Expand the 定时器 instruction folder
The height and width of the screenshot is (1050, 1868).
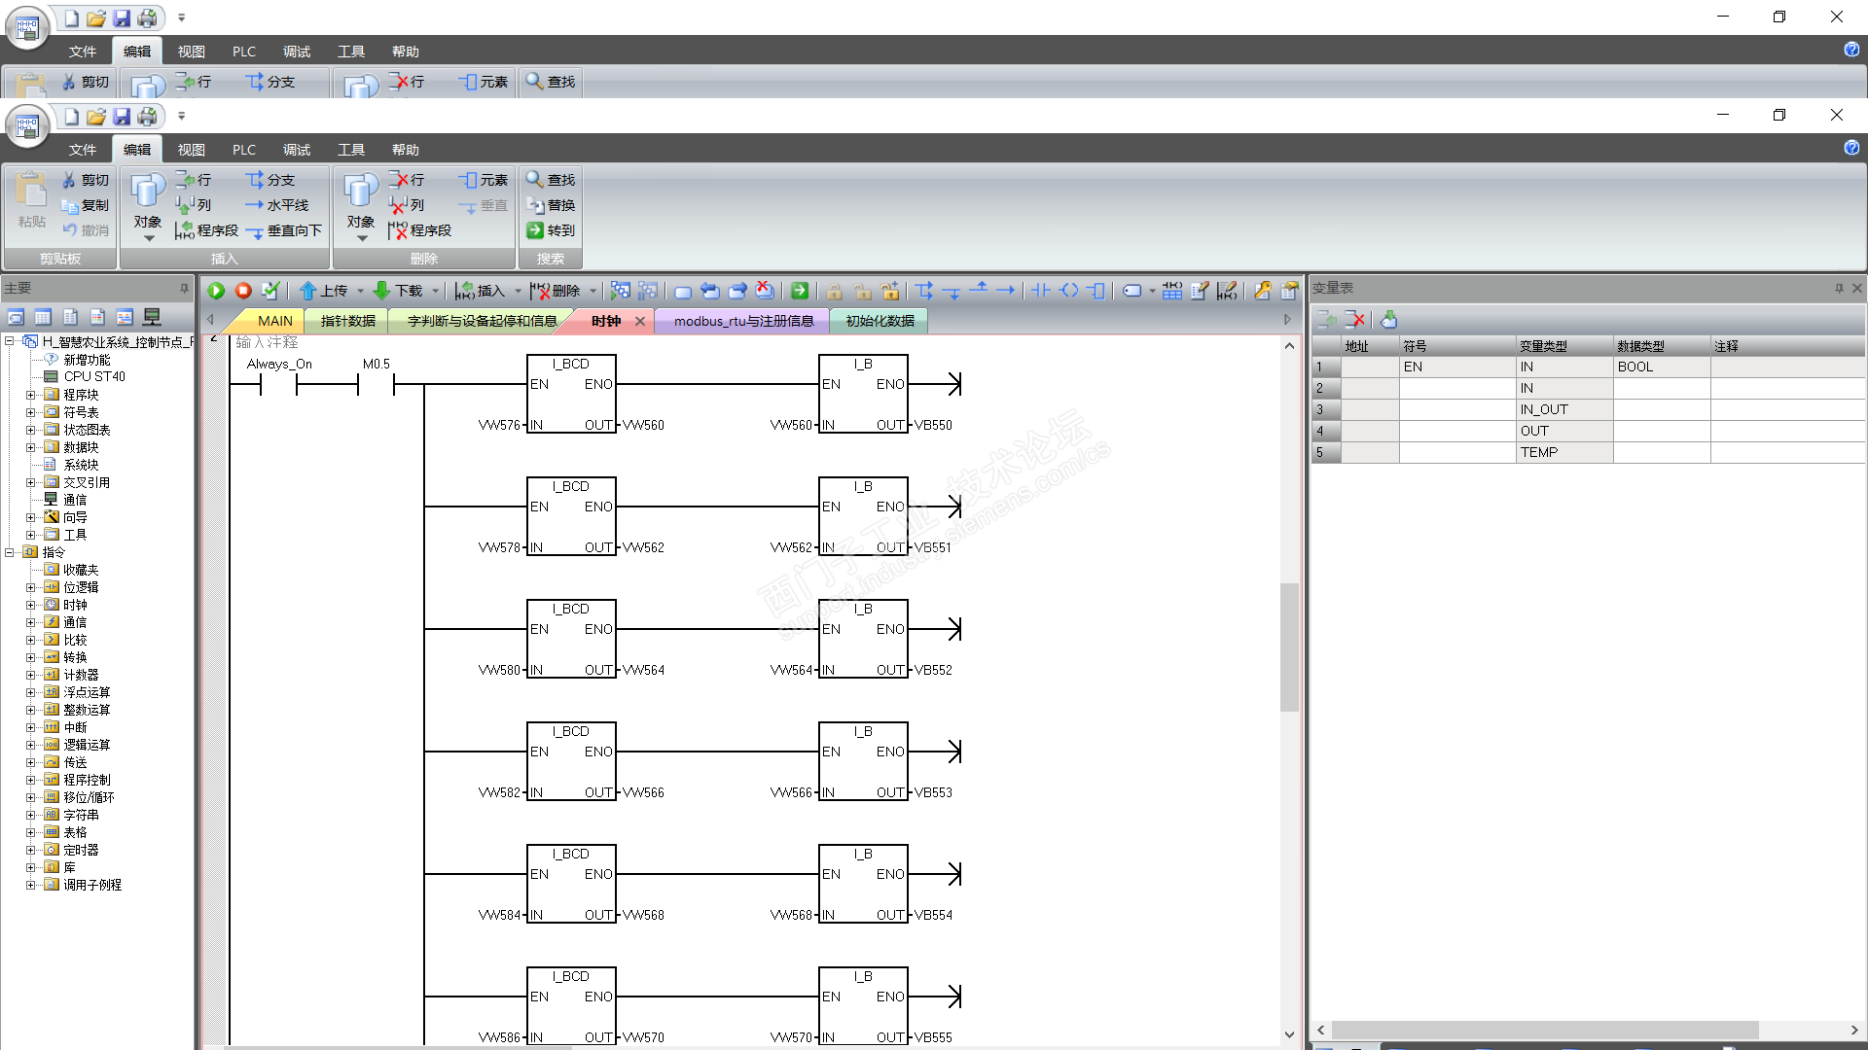[30, 850]
